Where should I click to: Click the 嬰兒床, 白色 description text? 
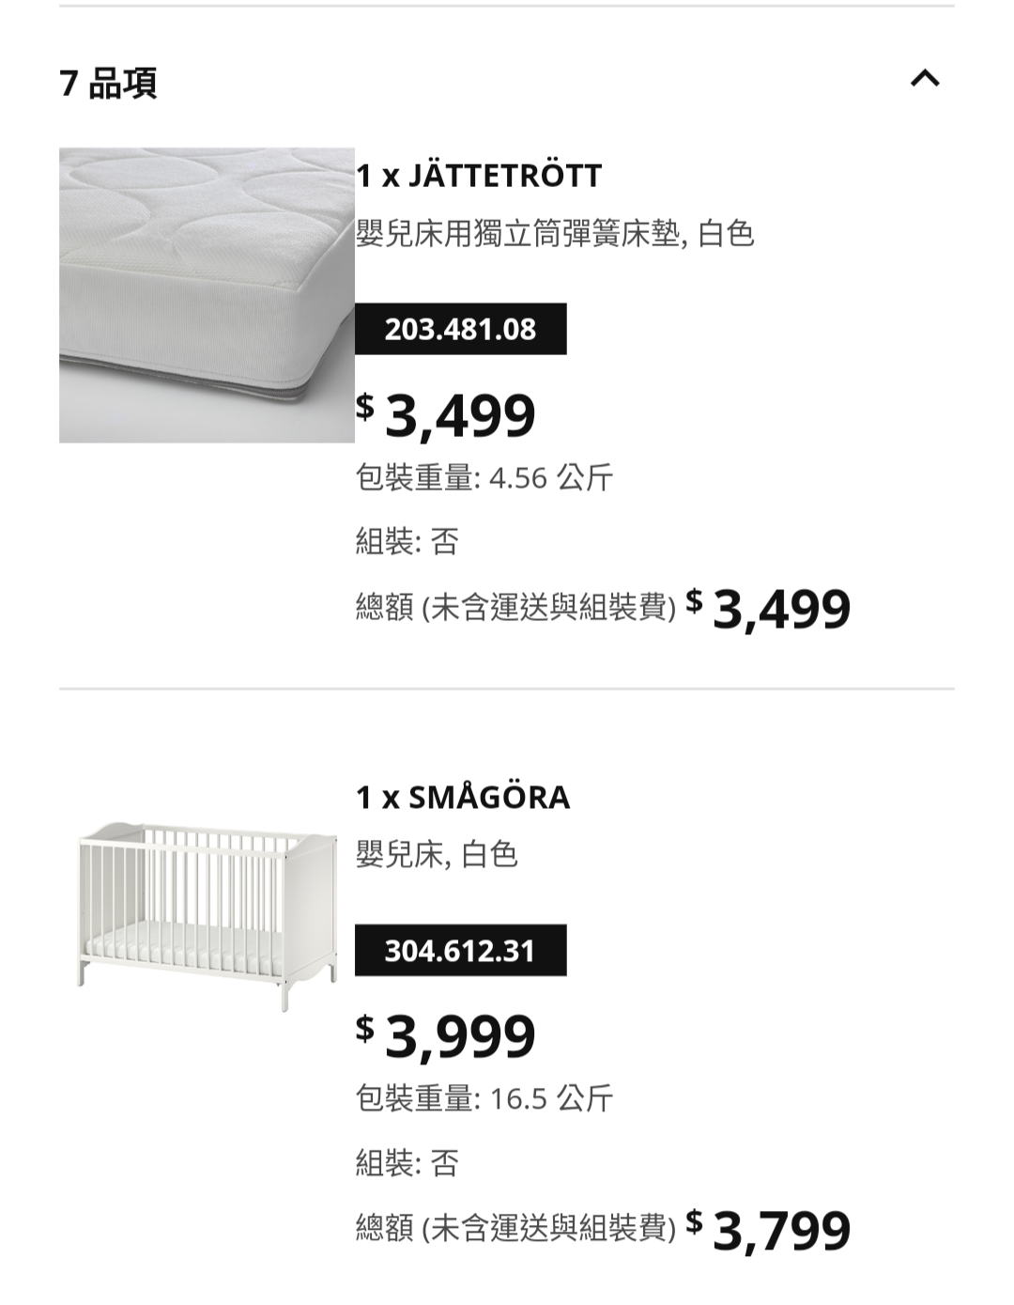point(437,854)
